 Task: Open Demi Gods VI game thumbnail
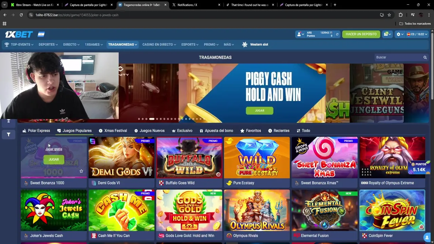point(121,158)
